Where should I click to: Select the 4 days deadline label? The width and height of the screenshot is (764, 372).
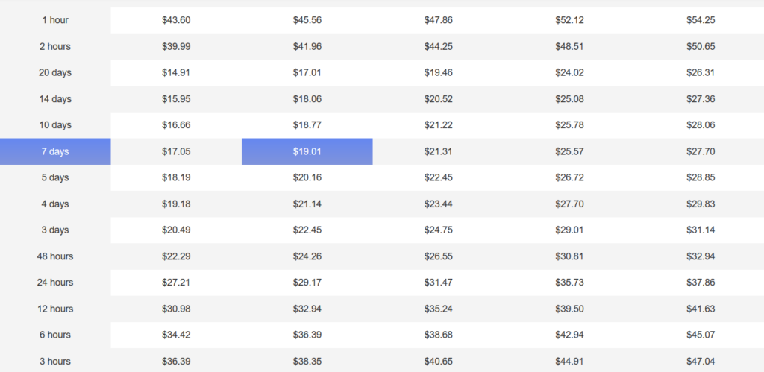point(55,204)
